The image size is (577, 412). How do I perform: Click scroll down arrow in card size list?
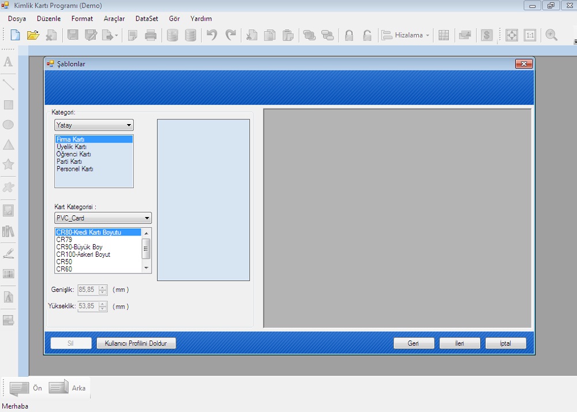146,268
